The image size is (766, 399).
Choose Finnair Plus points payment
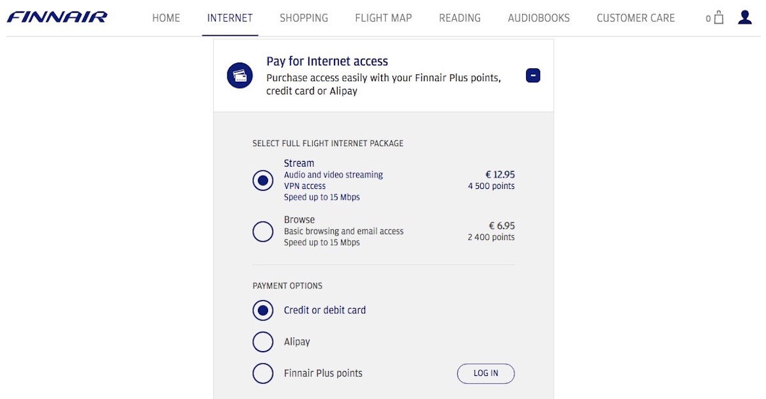(263, 373)
